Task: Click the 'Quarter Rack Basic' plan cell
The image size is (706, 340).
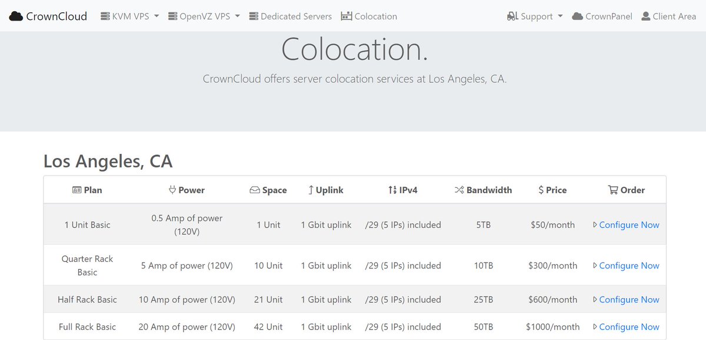Action: 88,265
